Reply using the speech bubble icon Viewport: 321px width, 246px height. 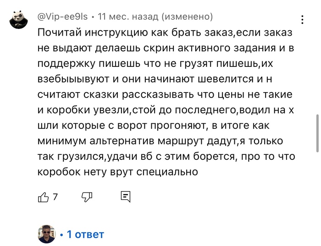click(126, 197)
